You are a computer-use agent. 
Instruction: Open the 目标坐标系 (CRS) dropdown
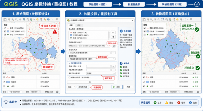click(89, 46)
